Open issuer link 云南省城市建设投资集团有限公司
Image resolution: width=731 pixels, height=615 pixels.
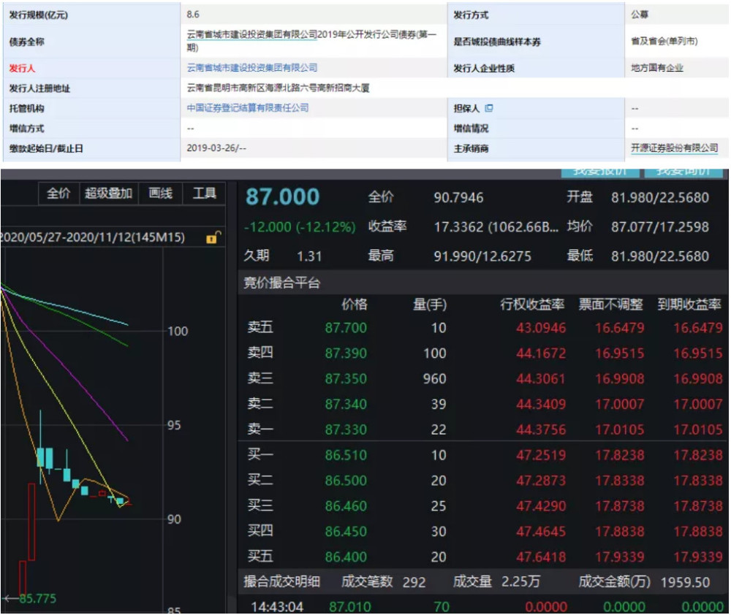(251, 67)
